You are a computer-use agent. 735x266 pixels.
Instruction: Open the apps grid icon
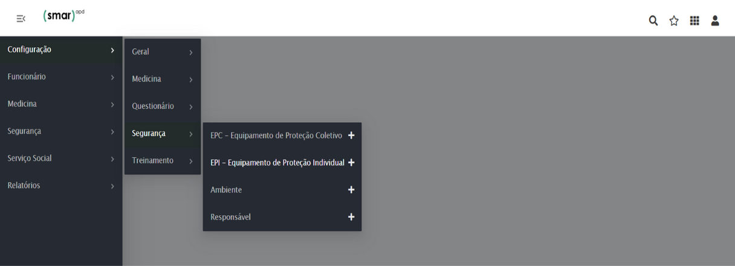pyautogui.click(x=695, y=21)
